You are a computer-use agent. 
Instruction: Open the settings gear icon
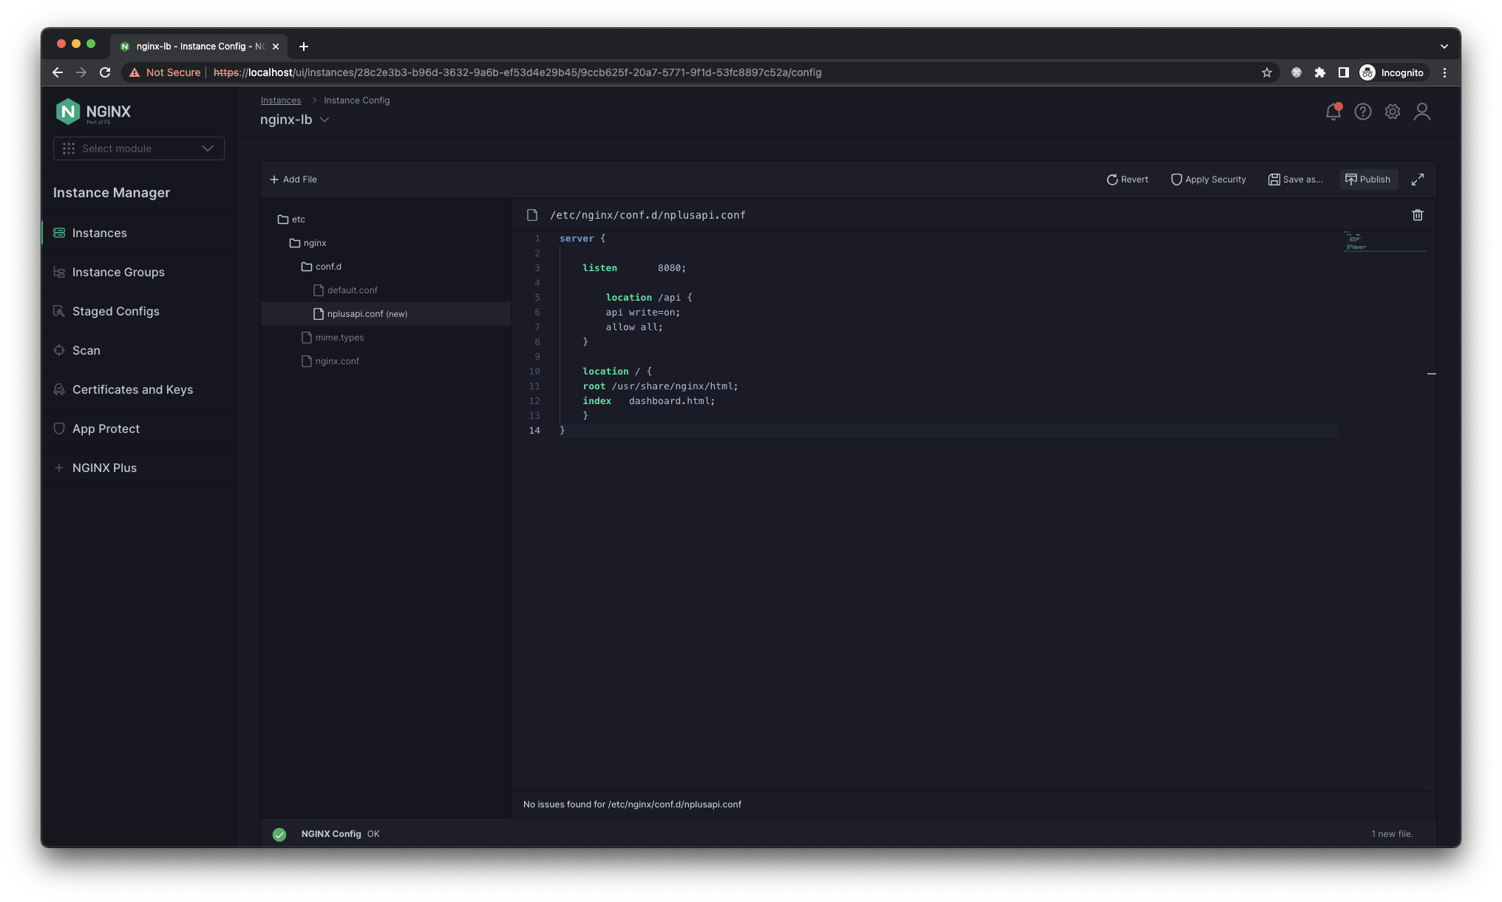pos(1392,112)
